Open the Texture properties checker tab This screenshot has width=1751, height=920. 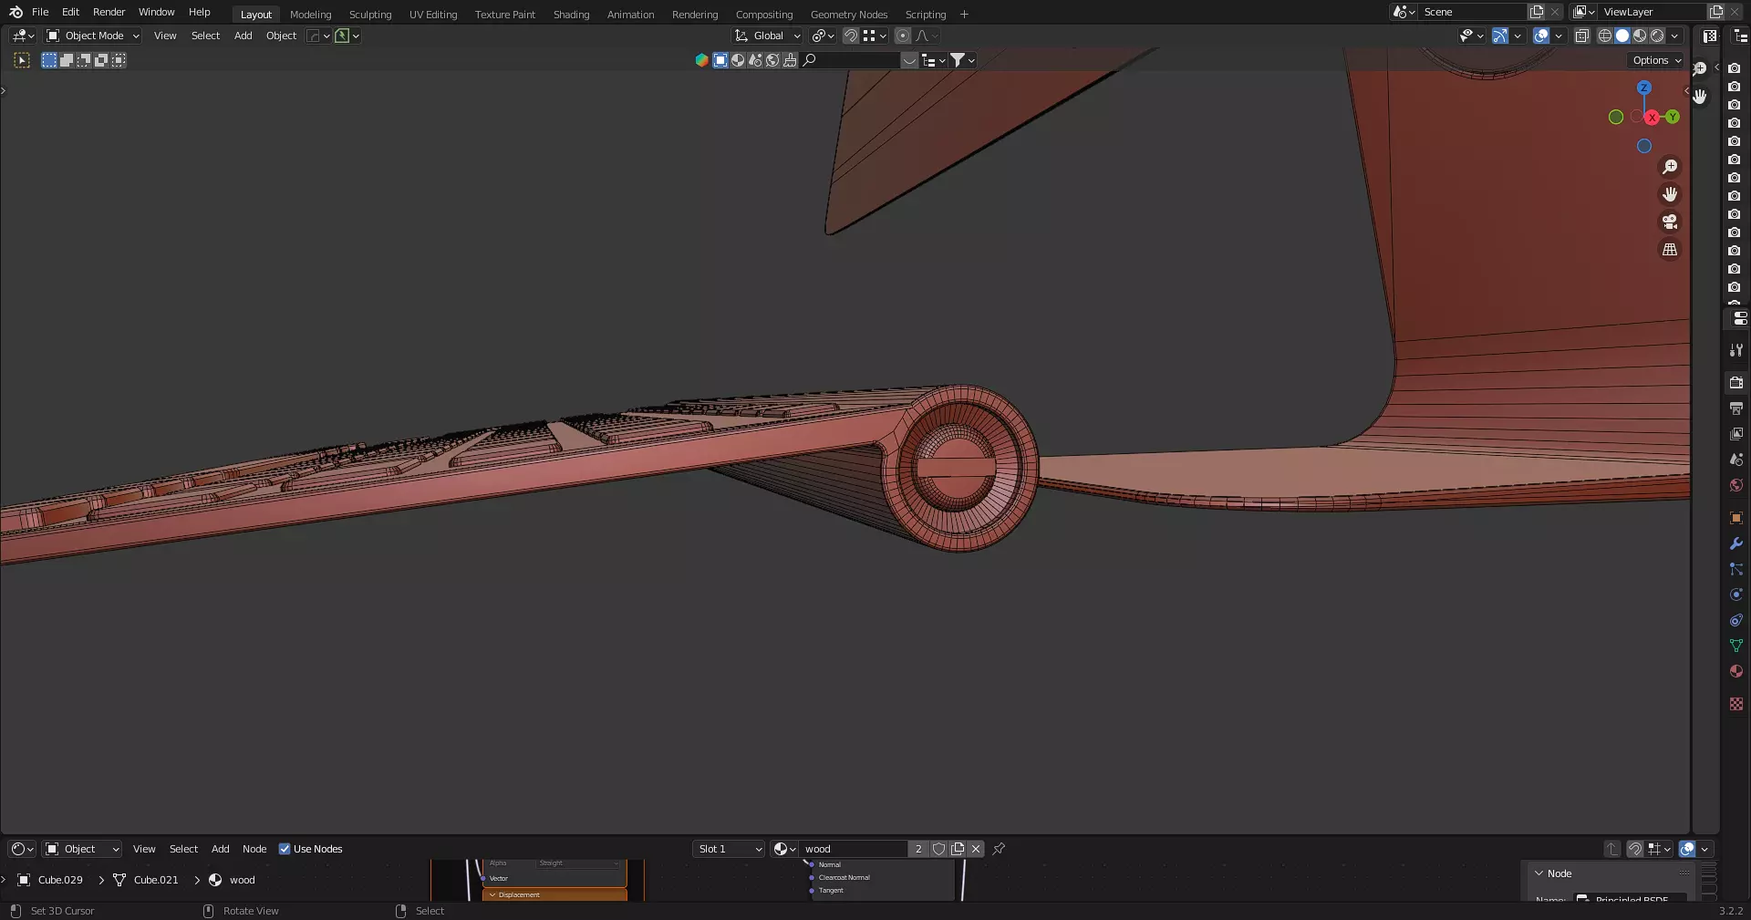1736,704
